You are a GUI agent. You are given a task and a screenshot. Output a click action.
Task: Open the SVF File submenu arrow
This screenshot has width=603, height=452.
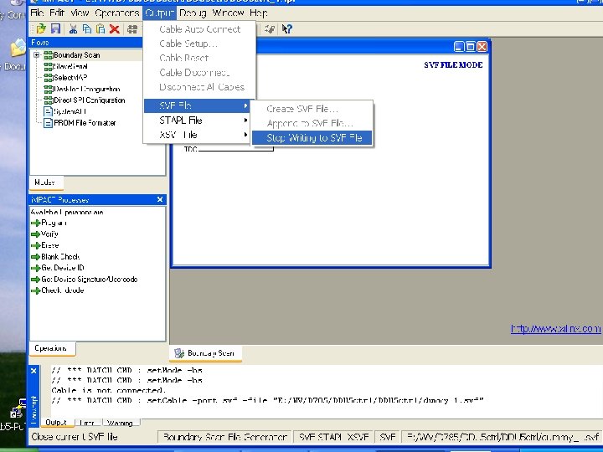point(245,105)
